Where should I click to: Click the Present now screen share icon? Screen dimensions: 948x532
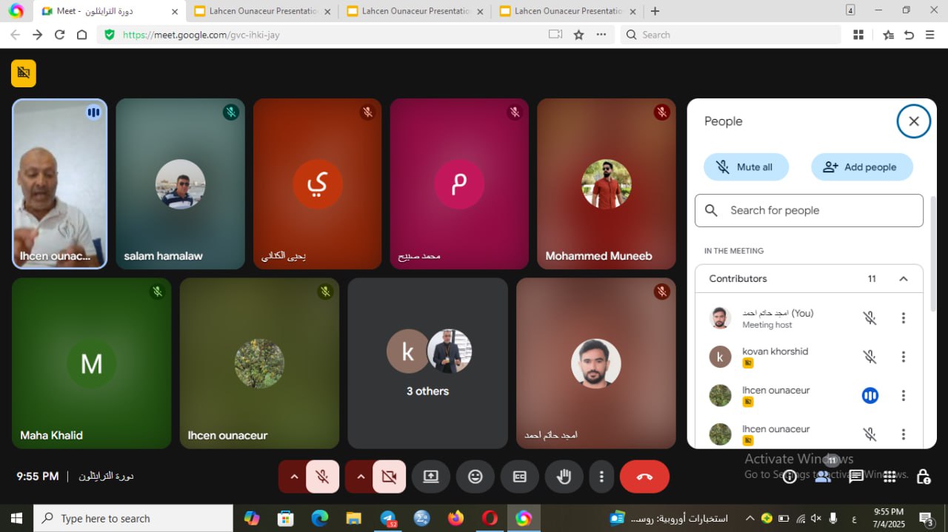(x=431, y=477)
